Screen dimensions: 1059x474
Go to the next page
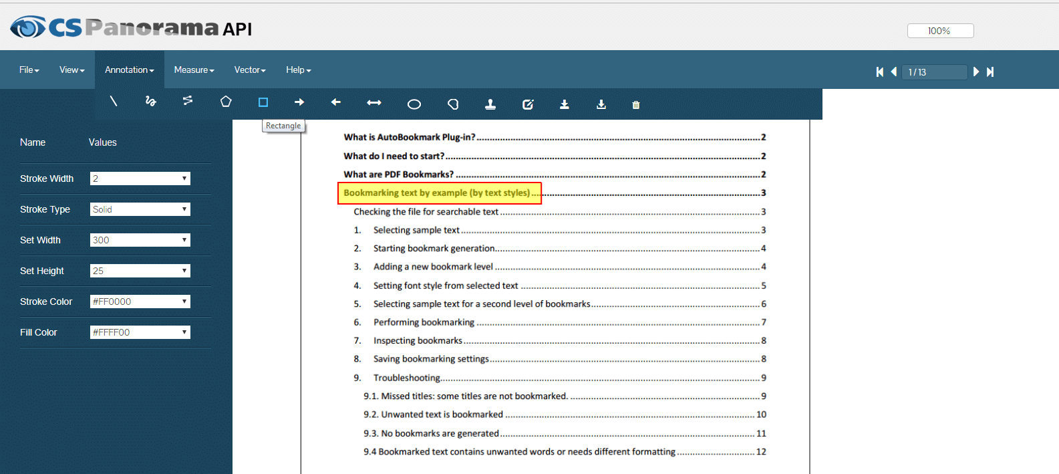(x=976, y=72)
